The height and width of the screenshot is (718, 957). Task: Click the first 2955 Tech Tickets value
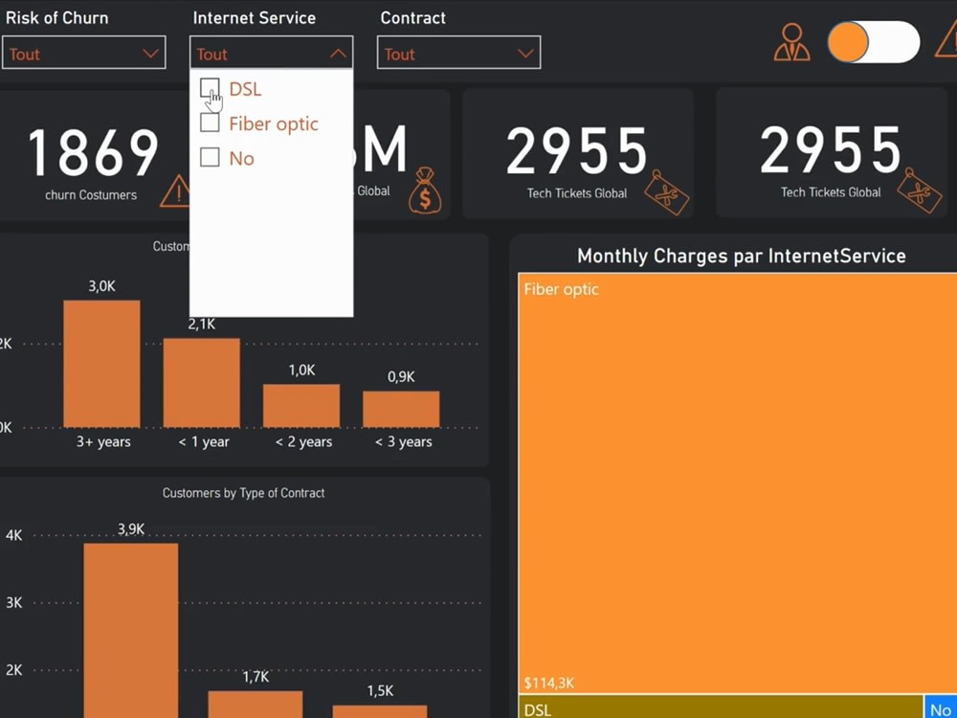577,152
